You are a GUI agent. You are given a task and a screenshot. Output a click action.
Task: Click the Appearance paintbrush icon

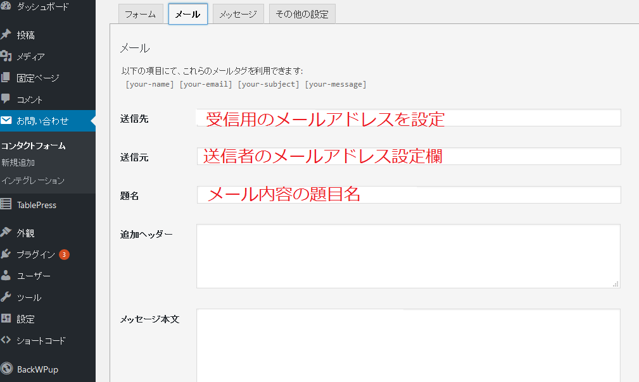click(x=6, y=233)
